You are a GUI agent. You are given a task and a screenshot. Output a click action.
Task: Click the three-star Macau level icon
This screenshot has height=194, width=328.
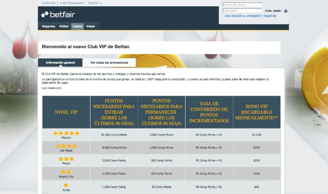point(67,159)
